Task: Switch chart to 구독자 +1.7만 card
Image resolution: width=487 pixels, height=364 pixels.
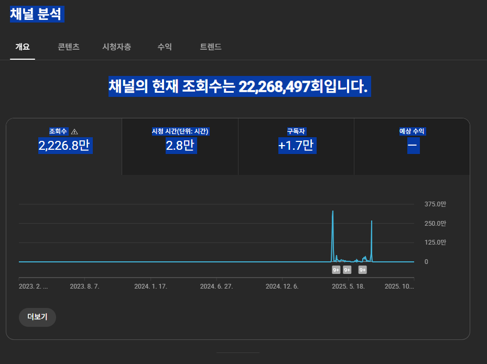Action: [x=296, y=146]
